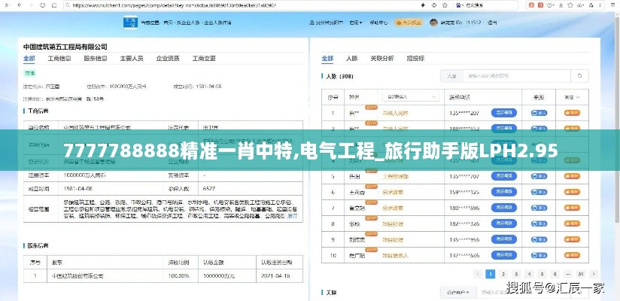
Task: Expand the last column header dropdown arrow
Action: (x=578, y=97)
